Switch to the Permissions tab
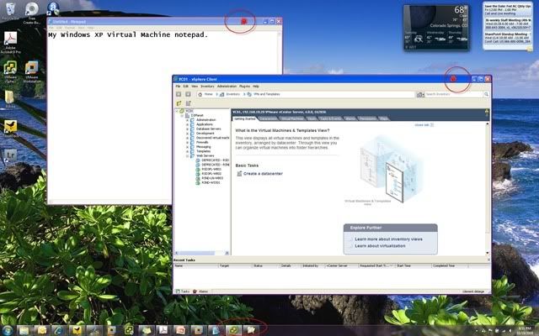Viewport: 539px width, 336px height. [367, 118]
